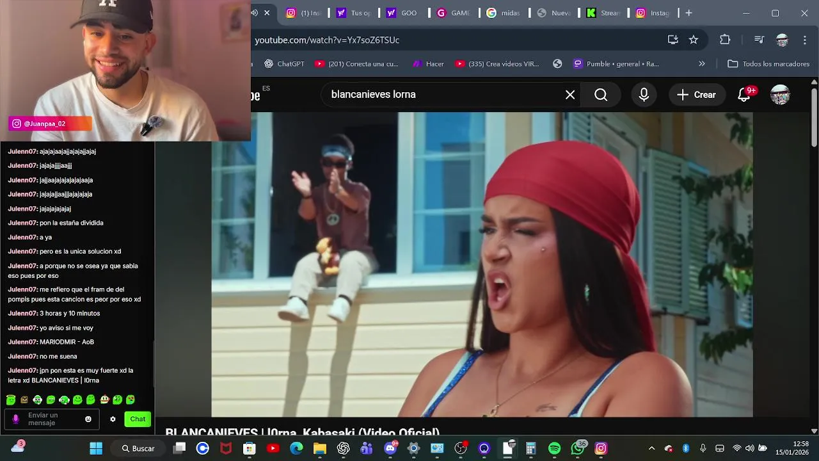Start YouTube voice search with microphone
The image size is (819, 461).
click(644, 95)
